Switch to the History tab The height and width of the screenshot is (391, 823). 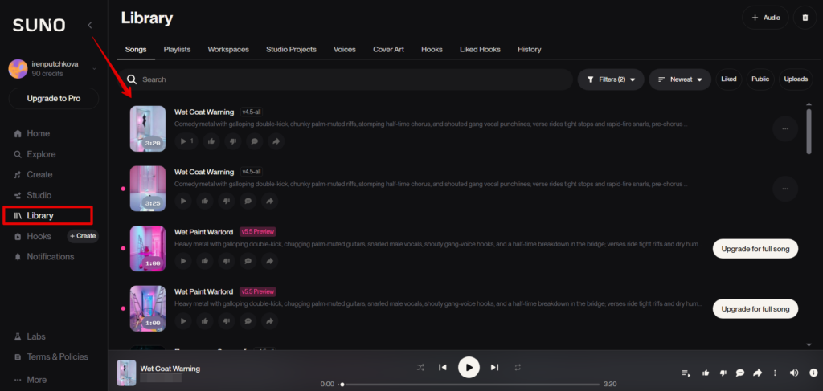click(529, 49)
